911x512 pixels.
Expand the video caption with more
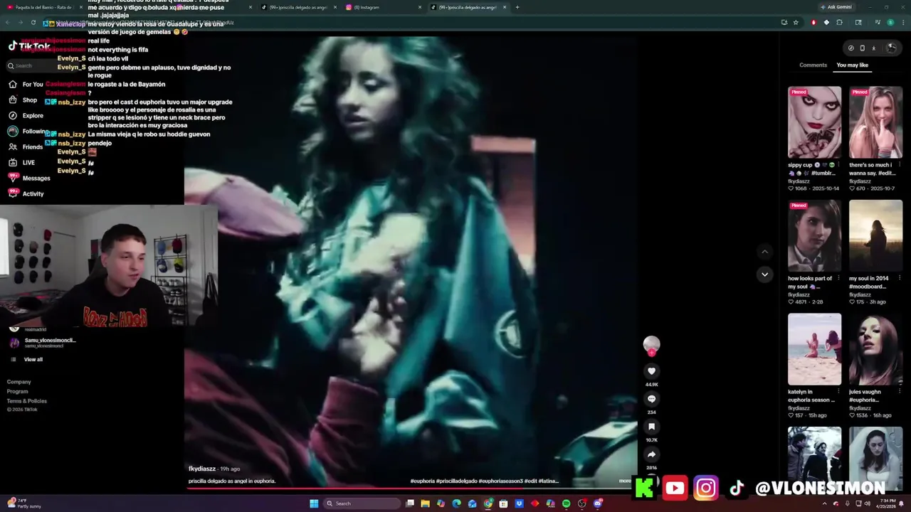click(x=624, y=481)
